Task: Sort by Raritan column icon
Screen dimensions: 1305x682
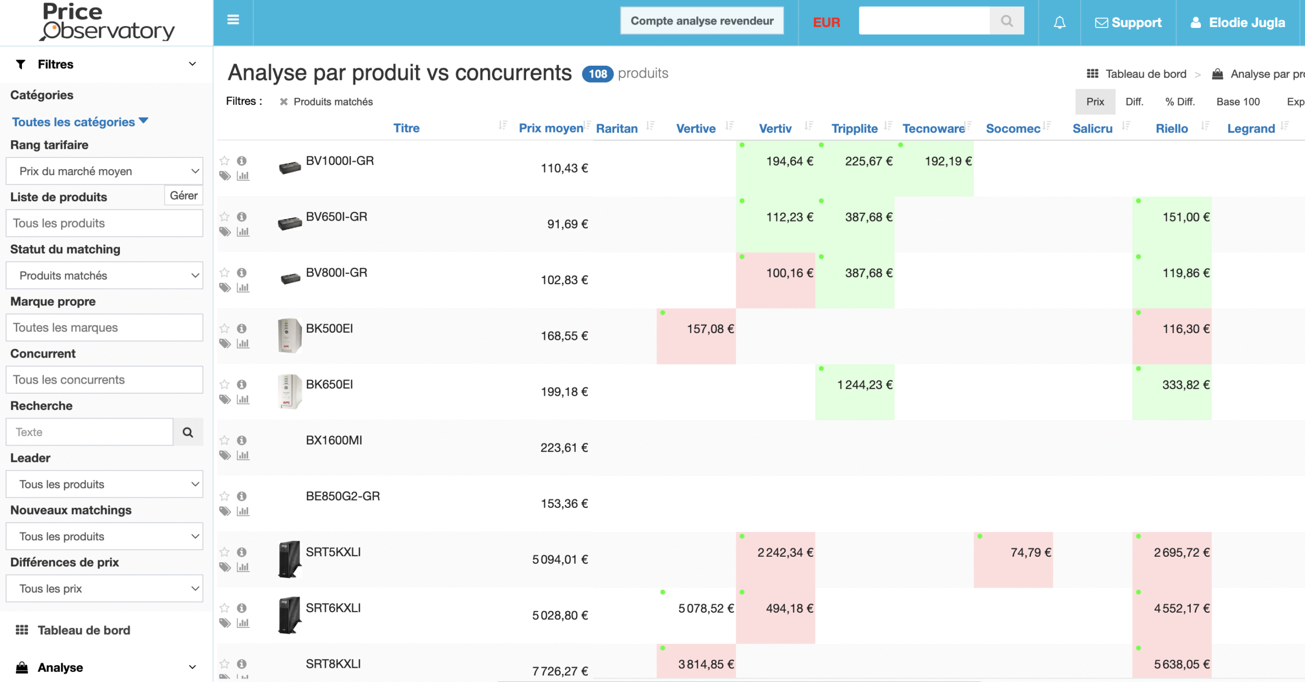Action: (650, 125)
